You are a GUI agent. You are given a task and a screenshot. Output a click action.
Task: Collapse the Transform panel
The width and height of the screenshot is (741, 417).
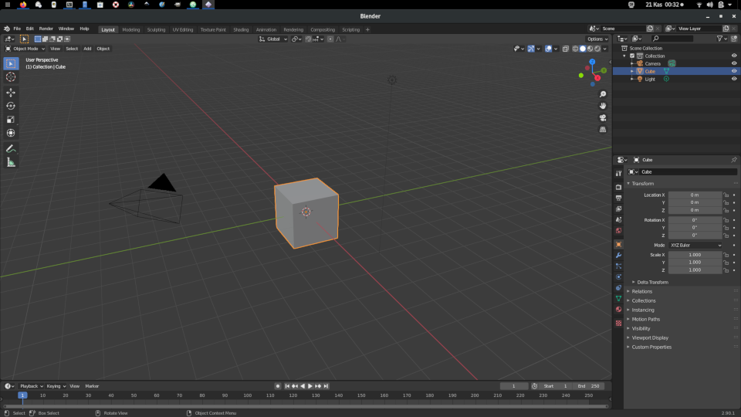[642, 184]
